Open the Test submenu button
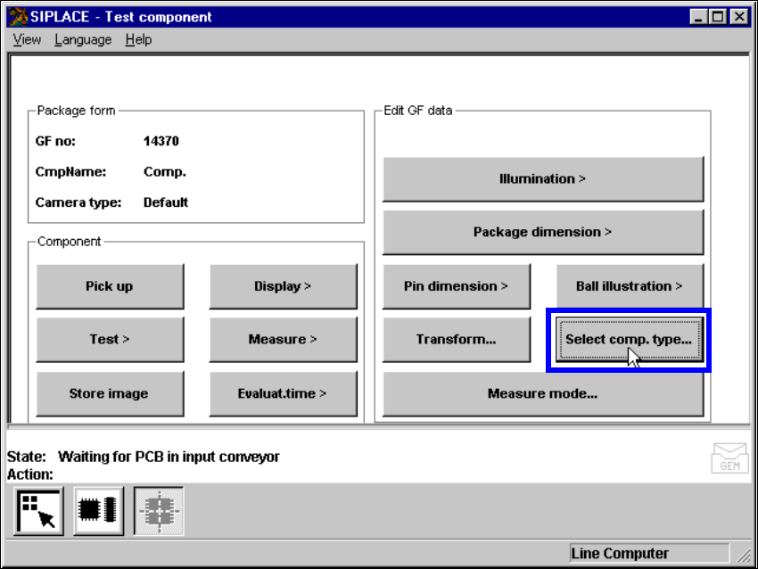 pos(110,340)
